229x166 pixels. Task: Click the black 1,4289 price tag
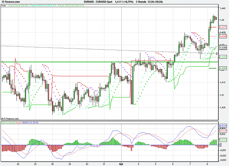(x=223, y=48)
